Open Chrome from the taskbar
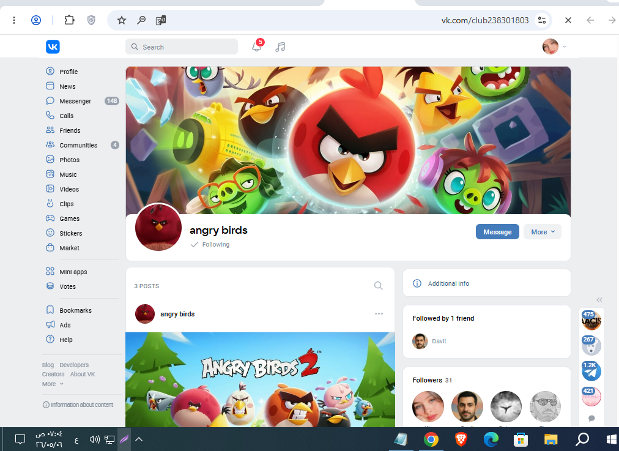Viewport: 619px width, 451px height. [x=431, y=439]
